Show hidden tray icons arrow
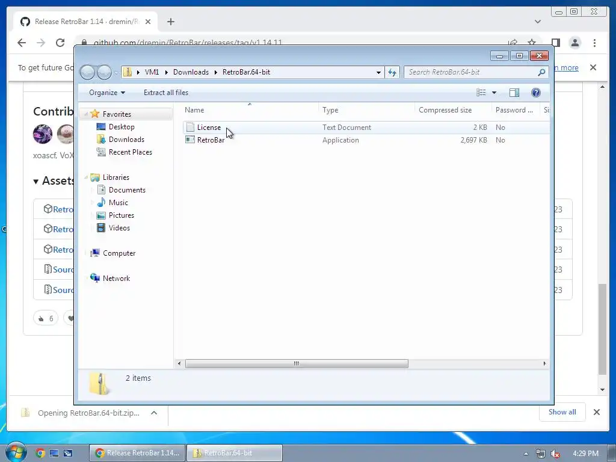Image resolution: width=616 pixels, height=462 pixels. pos(526,454)
